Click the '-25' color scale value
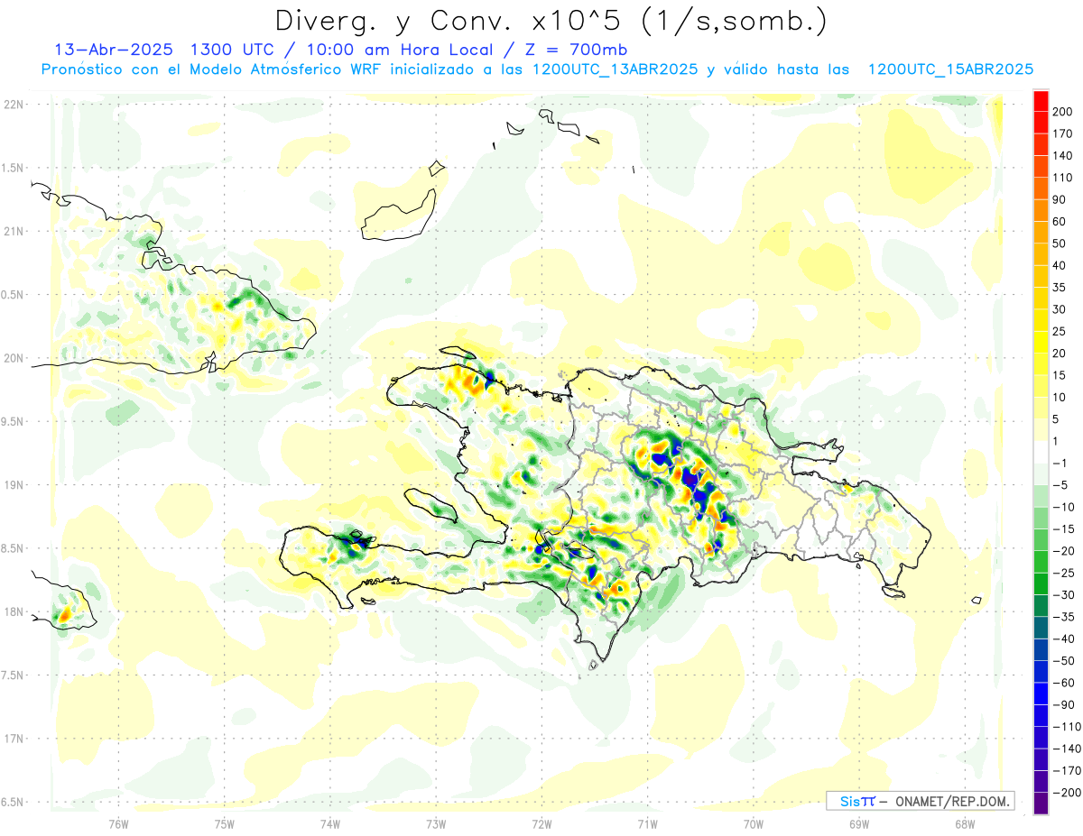The image size is (1083, 836). coord(1064,573)
